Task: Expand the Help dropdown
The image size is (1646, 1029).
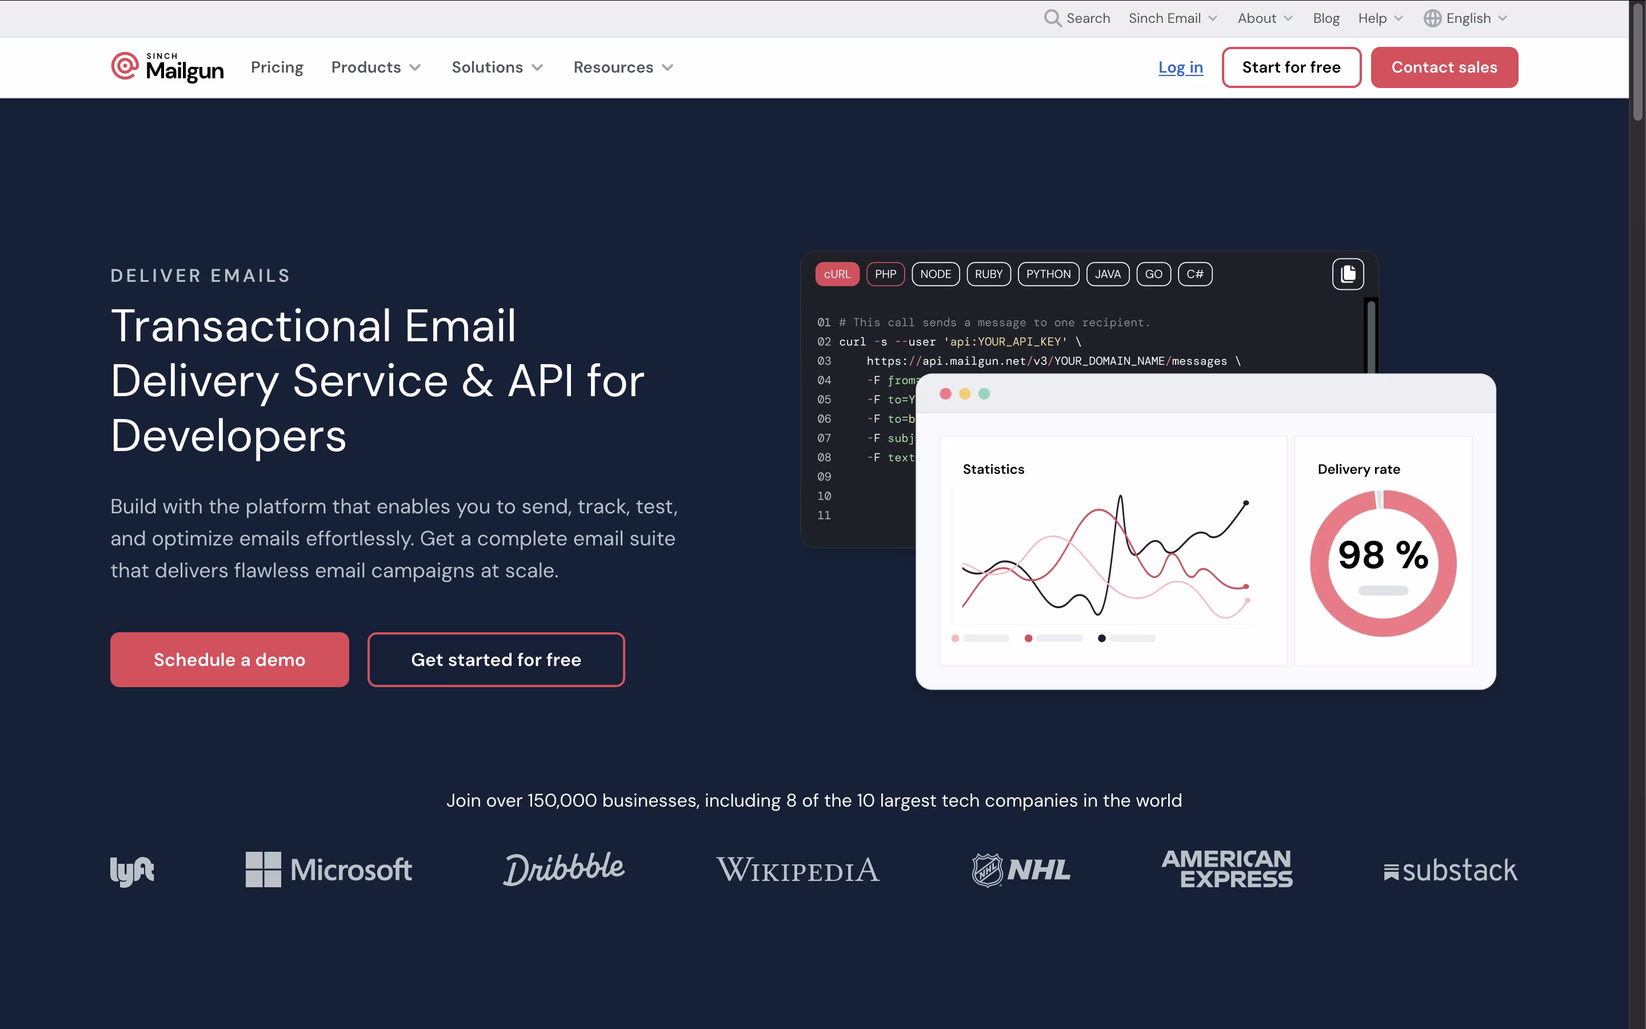Action: (1380, 18)
